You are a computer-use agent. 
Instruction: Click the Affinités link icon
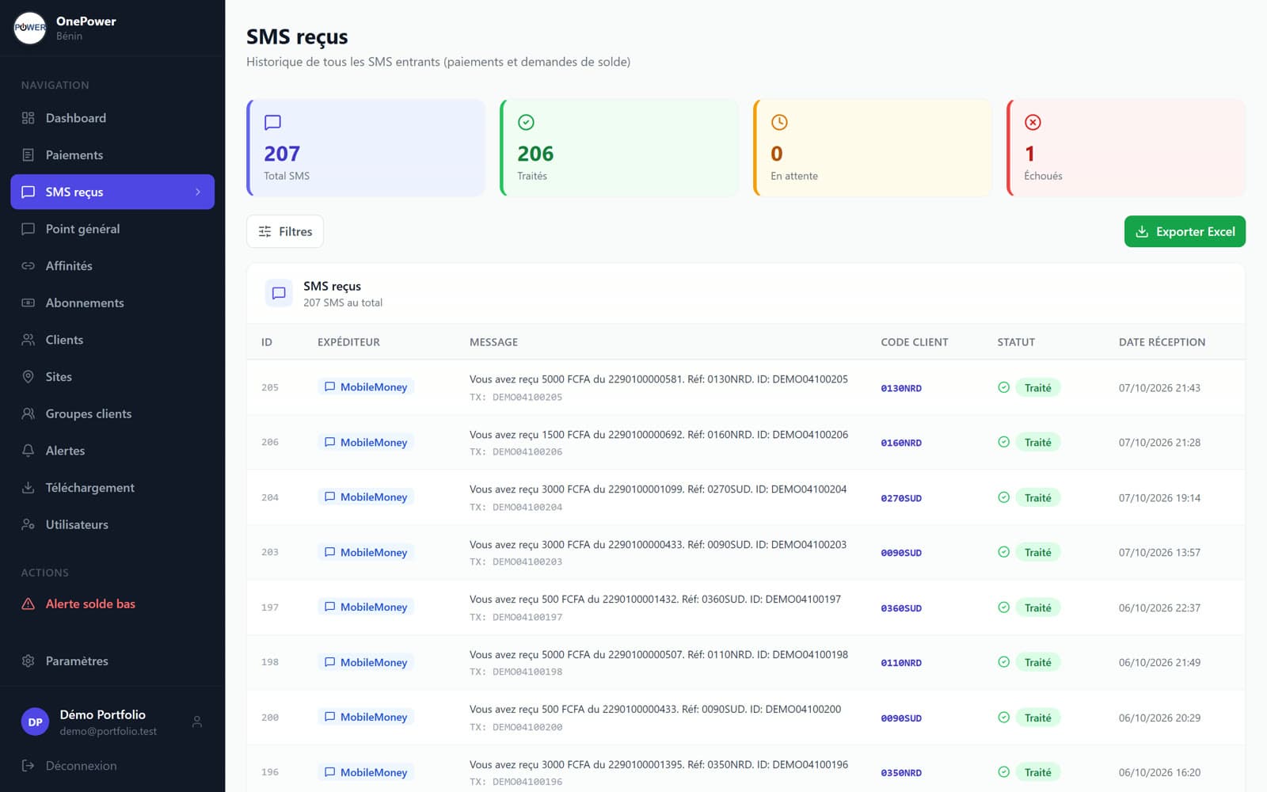[29, 266]
